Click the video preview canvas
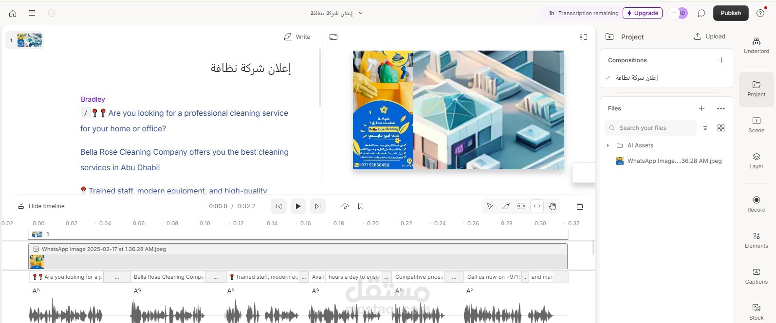The height and width of the screenshot is (323, 776). [459, 110]
